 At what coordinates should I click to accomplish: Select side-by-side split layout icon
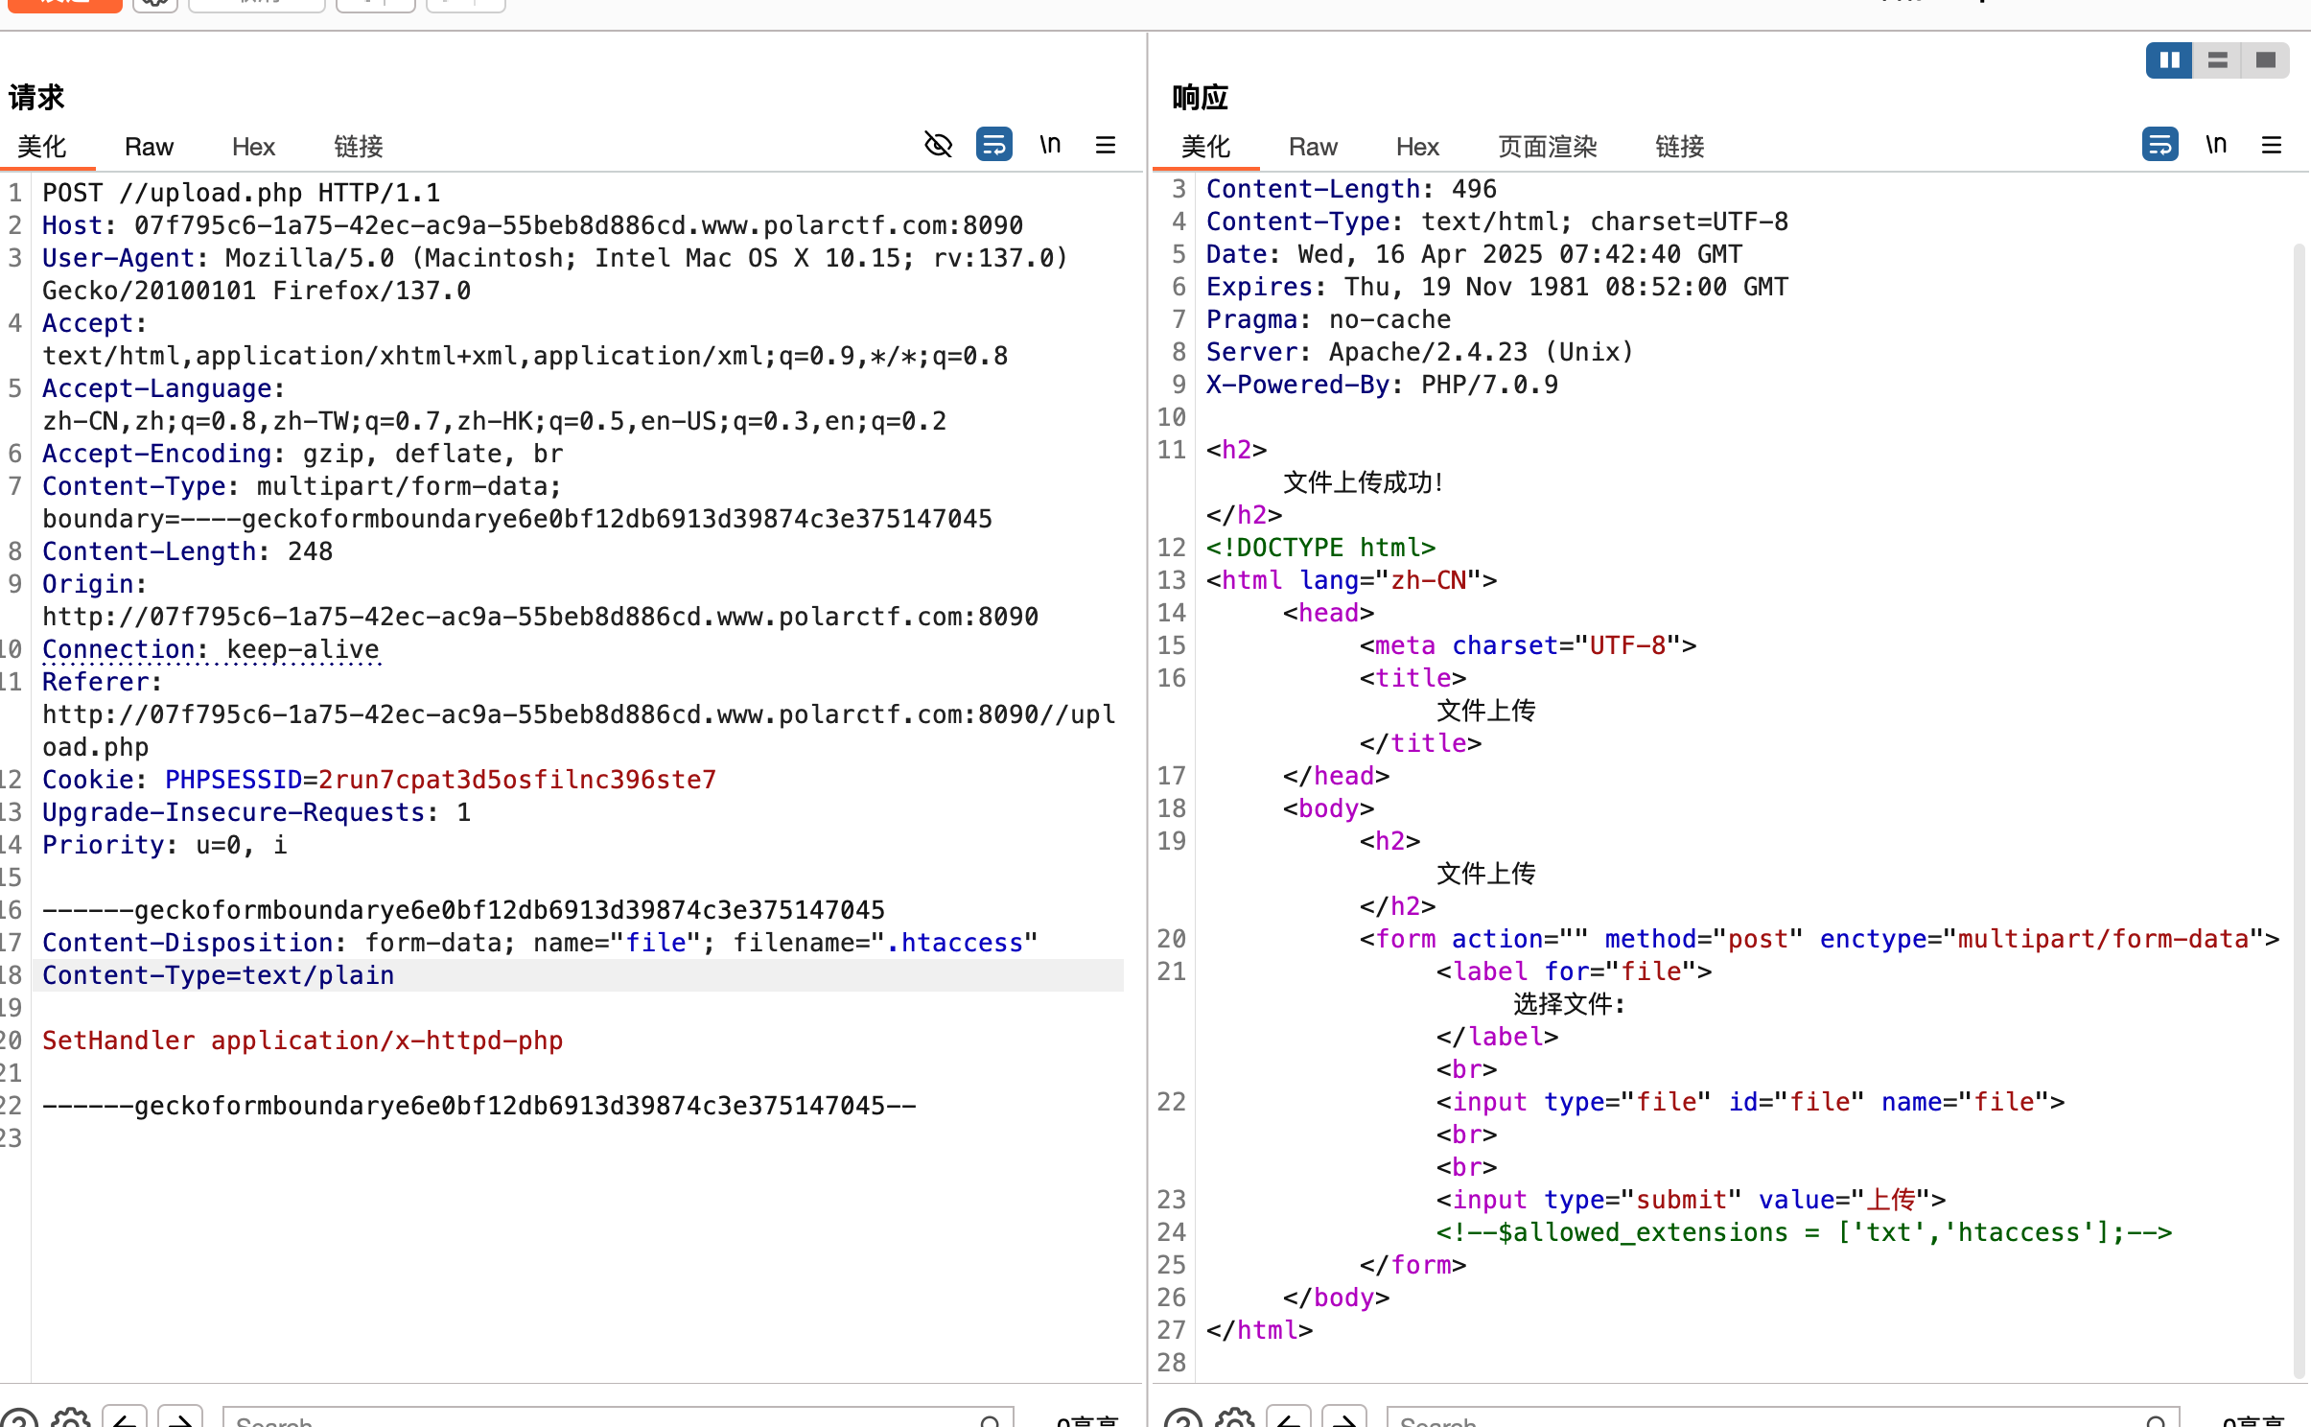(x=2169, y=60)
